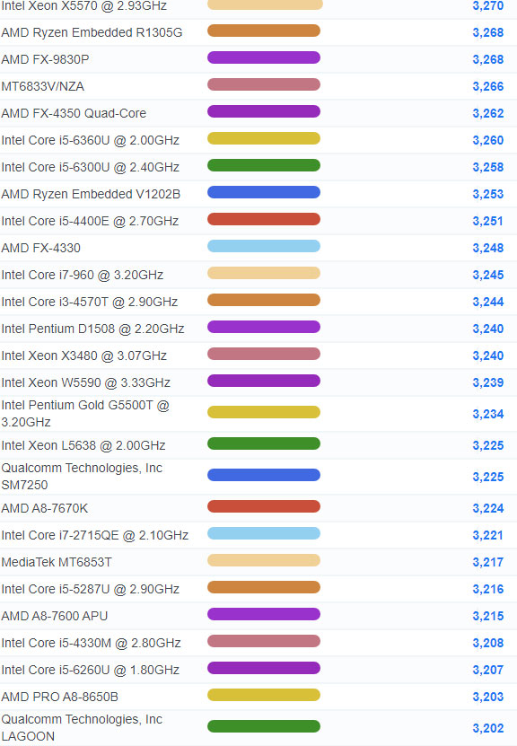The height and width of the screenshot is (746, 517).
Task: Click the purple bar for AMD FX-9830P
Action: [x=264, y=57]
